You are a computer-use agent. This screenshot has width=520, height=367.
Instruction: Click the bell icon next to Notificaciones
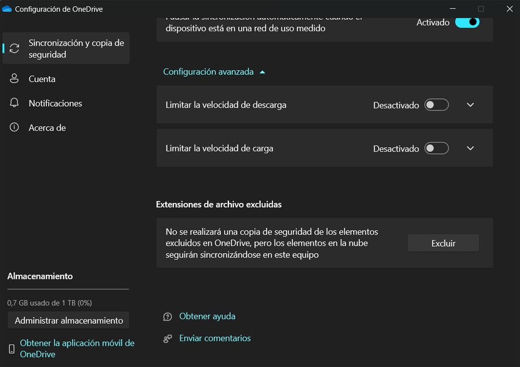(x=14, y=103)
